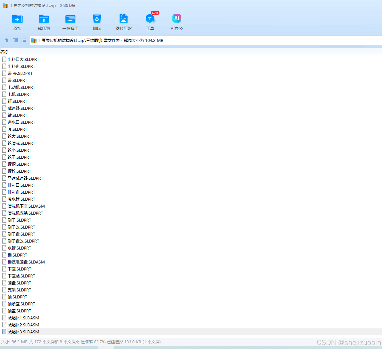Select file 螺栓.SLDPRT
Image resolution: width=382 pixels, height=349 pixels.
click(x=19, y=171)
